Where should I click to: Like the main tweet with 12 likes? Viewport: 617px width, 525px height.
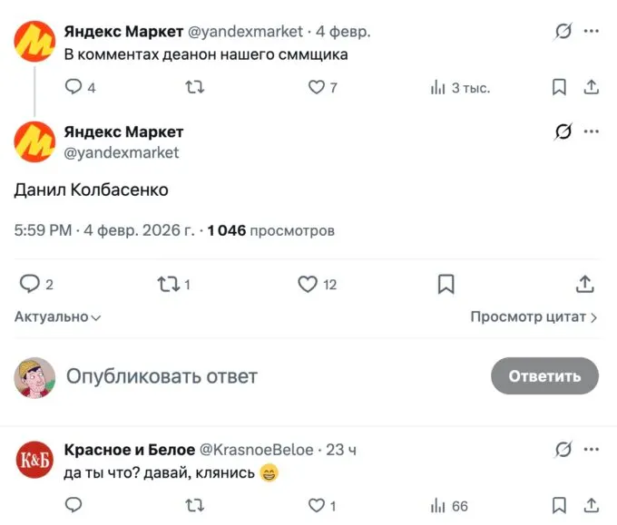tap(308, 285)
